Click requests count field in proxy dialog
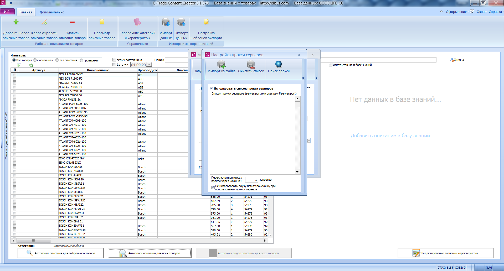Viewport: 504px width, 271px height. [251, 180]
